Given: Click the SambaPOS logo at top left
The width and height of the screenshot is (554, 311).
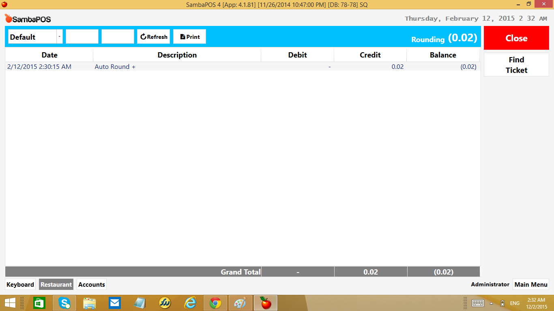Looking at the screenshot, I should 28,19.
